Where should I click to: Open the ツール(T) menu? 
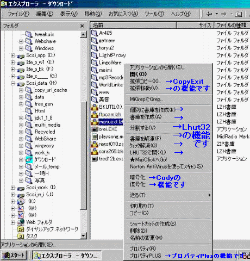(x=154, y=14)
